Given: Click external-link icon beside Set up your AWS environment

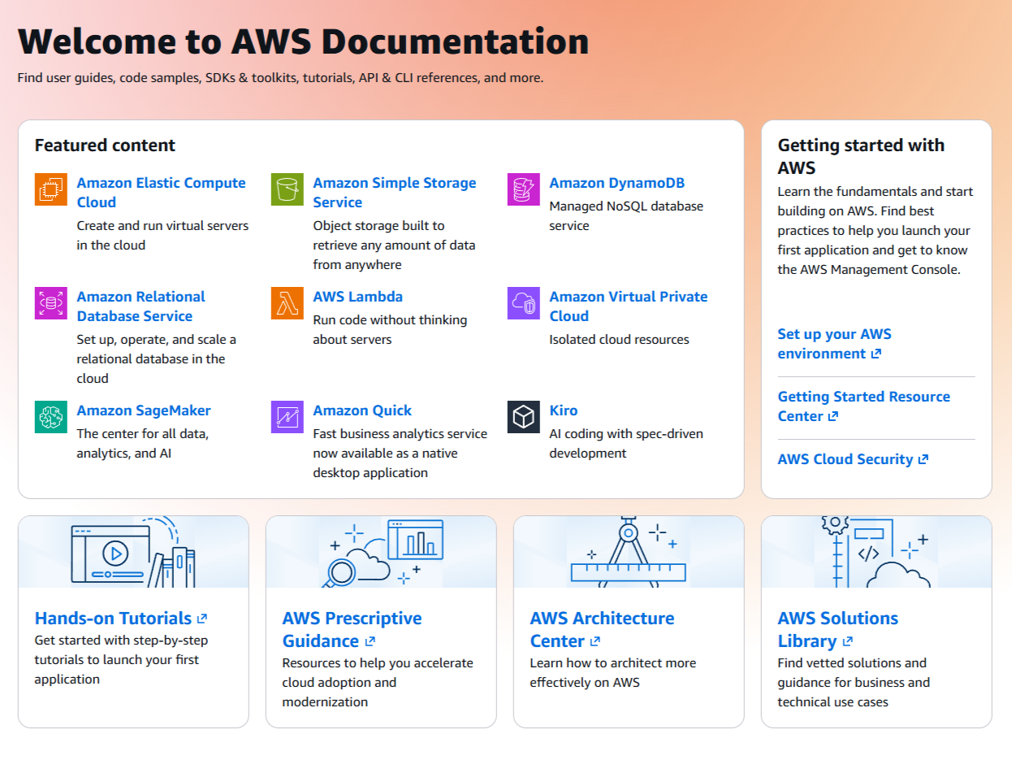Looking at the screenshot, I should (x=876, y=354).
